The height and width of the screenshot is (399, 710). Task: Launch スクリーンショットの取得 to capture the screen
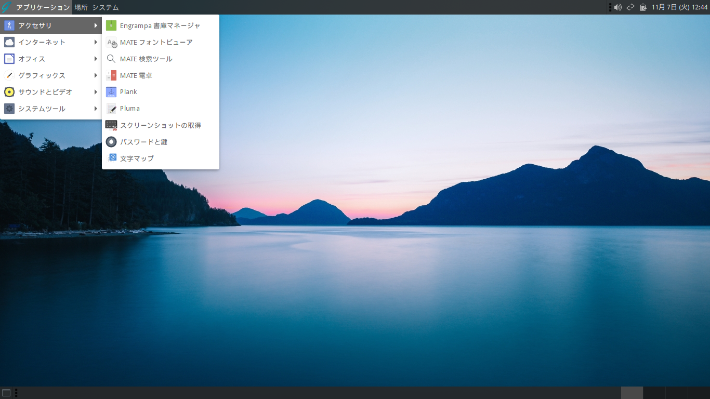(160, 125)
